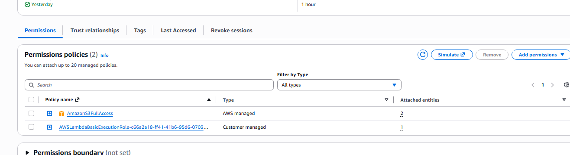Focus the policy Search field

tap(149, 85)
